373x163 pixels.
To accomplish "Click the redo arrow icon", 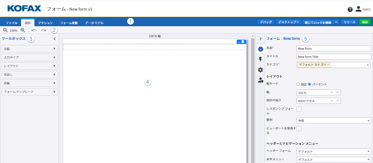I will 43,30.
